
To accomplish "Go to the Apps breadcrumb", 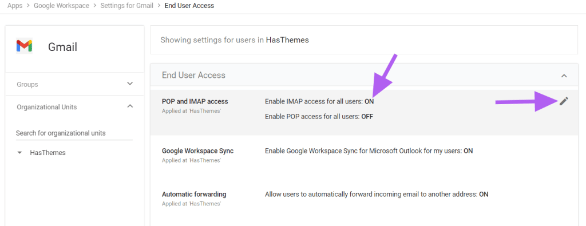I will pos(15,6).
